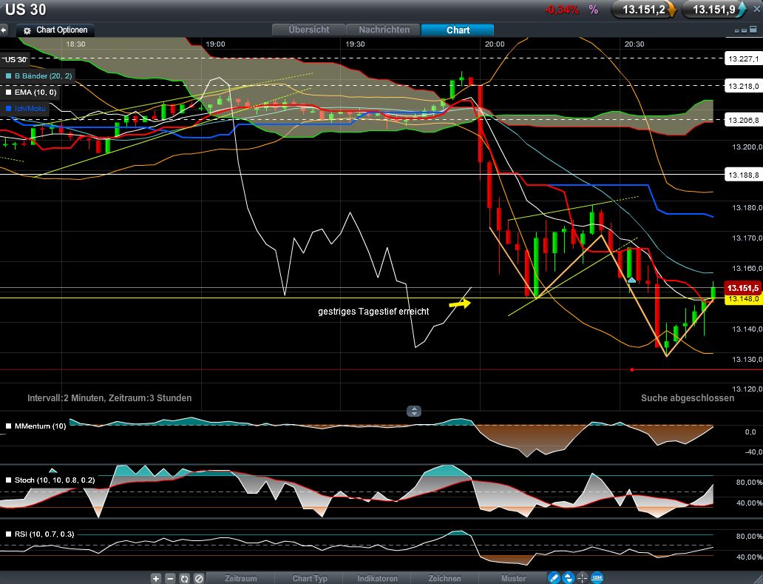Click the red current price tag 13.151,5
Screen dimensions: 763x584
pyautogui.click(x=743, y=288)
